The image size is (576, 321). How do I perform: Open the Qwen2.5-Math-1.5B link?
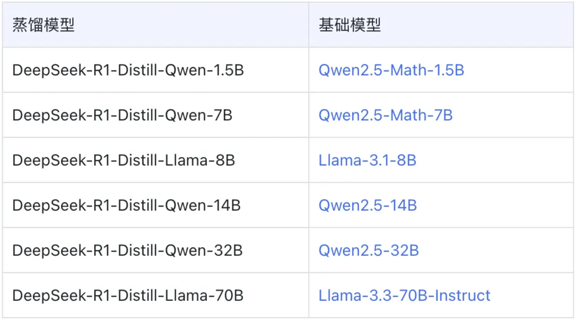coord(391,70)
